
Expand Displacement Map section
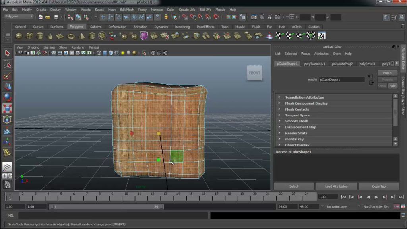279,127
